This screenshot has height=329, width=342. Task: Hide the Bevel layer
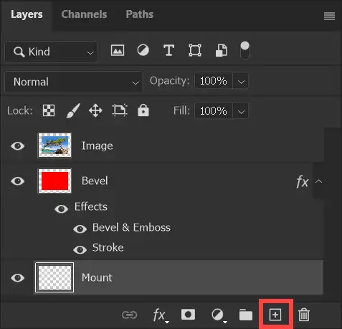(x=18, y=181)
